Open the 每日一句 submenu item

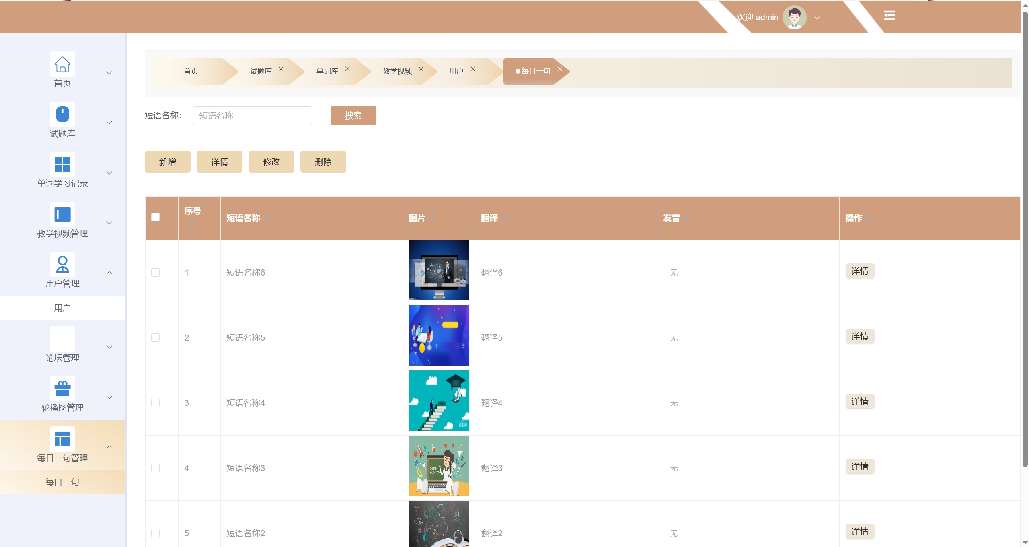(62, 482)
